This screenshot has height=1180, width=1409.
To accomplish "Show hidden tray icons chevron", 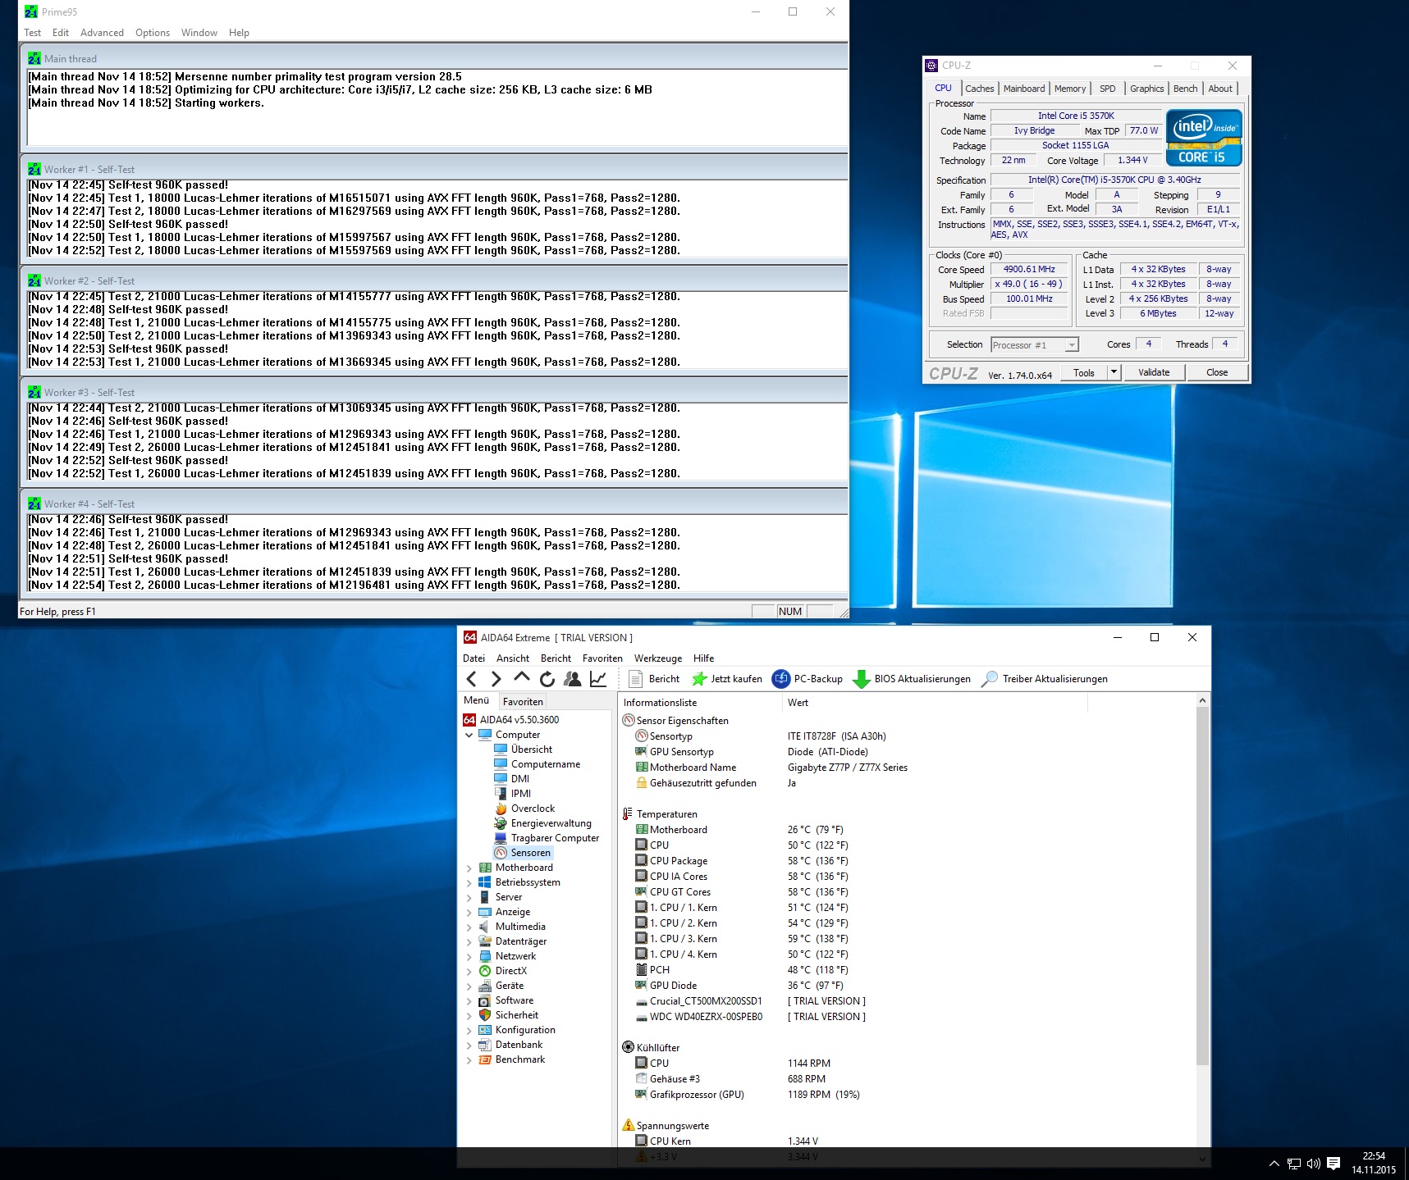I will pyautogui.click(x=1274, y=1164).
